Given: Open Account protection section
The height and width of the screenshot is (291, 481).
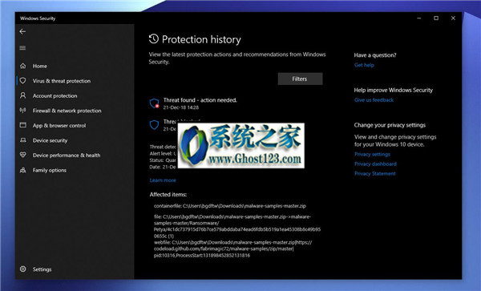Looking at the screenshot, I should pyautogui.click(x=55, y=95).
